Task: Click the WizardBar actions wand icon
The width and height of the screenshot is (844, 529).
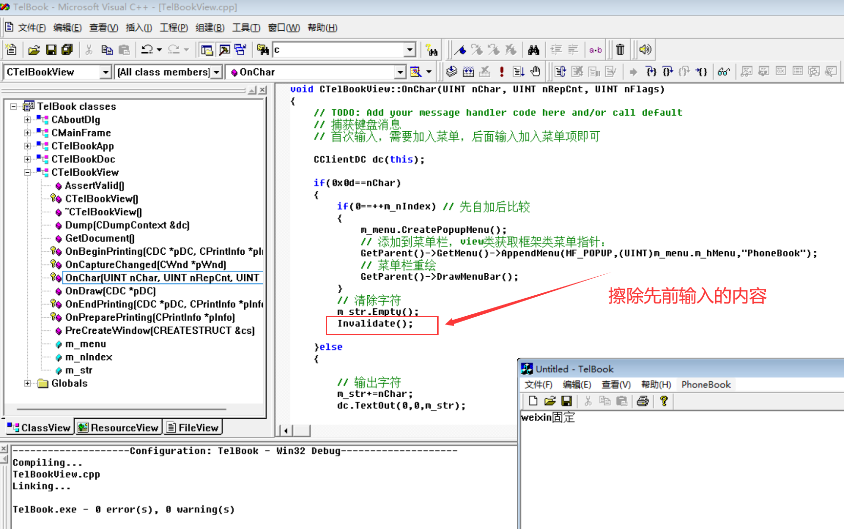Action: click(x=416, y=72)
